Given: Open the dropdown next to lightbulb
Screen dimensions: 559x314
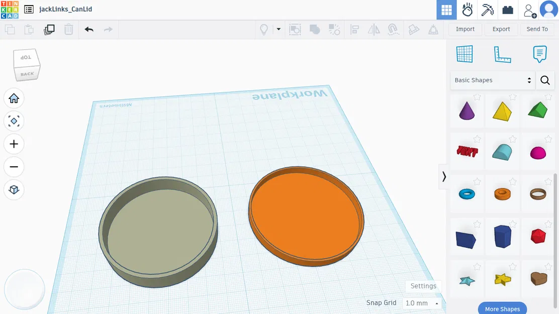Looking at the screenshot, I should click(278, 29).
